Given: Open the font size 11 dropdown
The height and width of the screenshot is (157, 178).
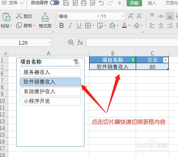Looking at the screenshot, I should coord(123,16).
